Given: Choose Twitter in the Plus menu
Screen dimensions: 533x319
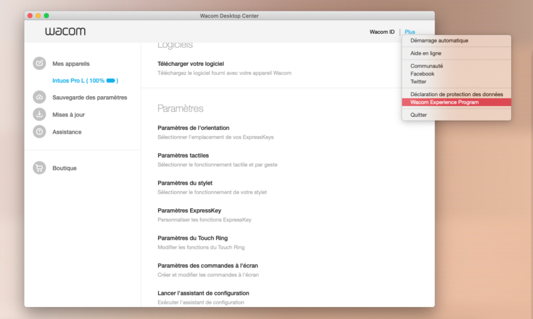Looking at the screenshot, I should (x=456, y=82).
